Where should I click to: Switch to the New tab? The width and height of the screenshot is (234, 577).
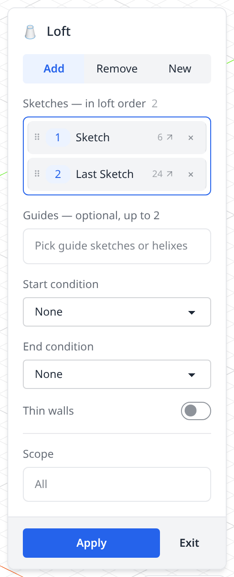(x=180, y=69)
